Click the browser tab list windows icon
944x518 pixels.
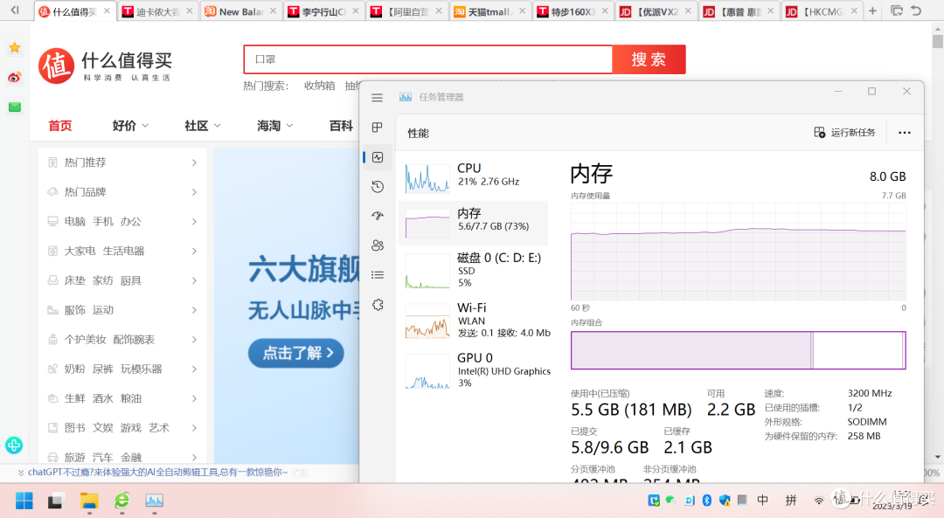897,10
